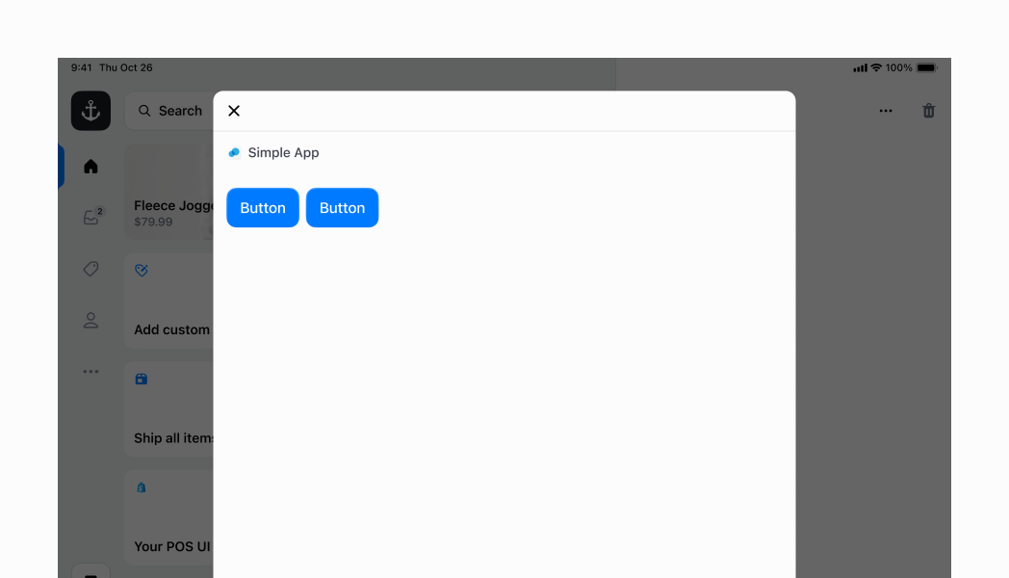1009x578 pixels.
Task: Select the Your POS UI tile
Action: click(x=168, y=517)
